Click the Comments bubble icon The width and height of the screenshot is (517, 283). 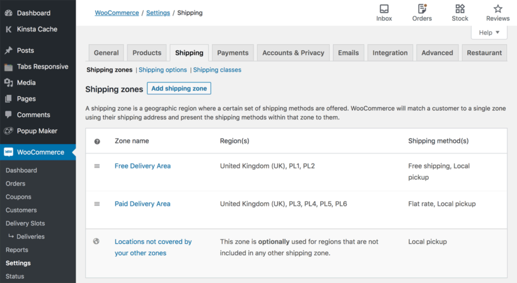9,114
